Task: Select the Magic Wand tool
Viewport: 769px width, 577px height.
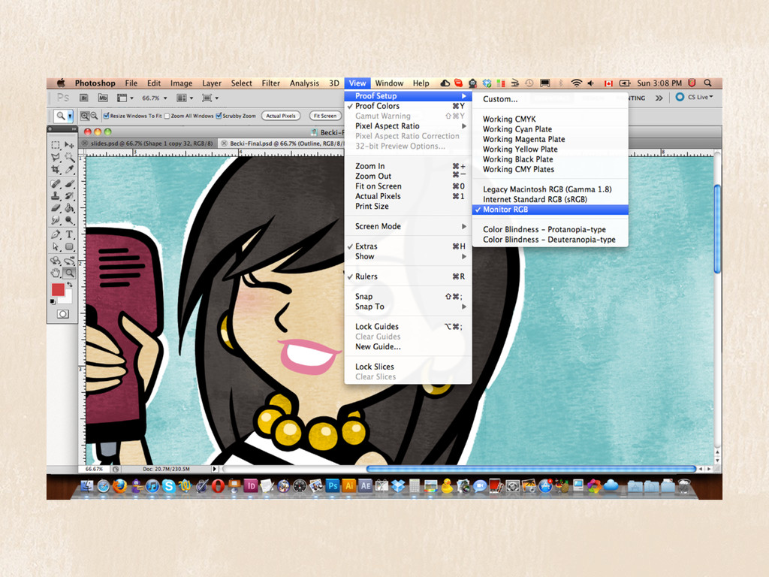Action: click(69, 158)
